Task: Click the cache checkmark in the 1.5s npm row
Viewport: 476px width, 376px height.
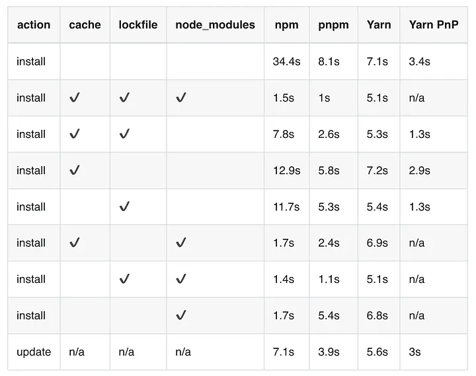Action: [x=75, y=98]
